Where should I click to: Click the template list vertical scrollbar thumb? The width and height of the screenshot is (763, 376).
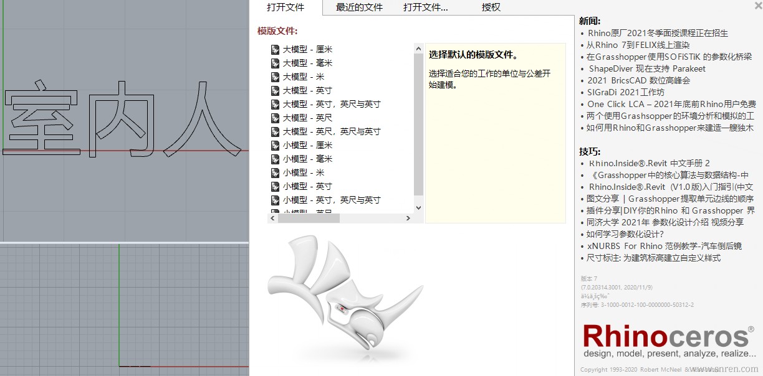point(418,124)
